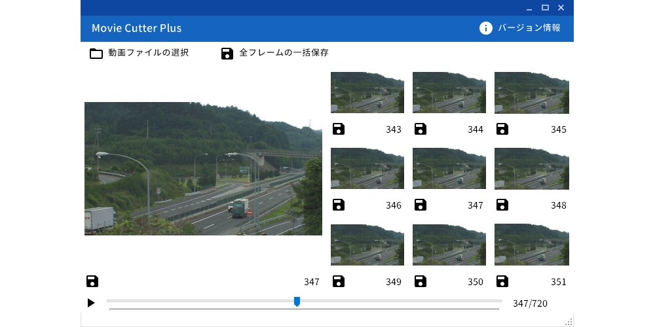Save frame 343 using its floppy icon
Image resolution: width=655 pixels, height=327 pixels.
pyautogui.click(x=339, y=129)
